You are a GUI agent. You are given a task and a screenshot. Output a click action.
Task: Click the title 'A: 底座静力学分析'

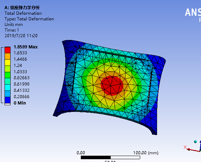coord(22,8)
